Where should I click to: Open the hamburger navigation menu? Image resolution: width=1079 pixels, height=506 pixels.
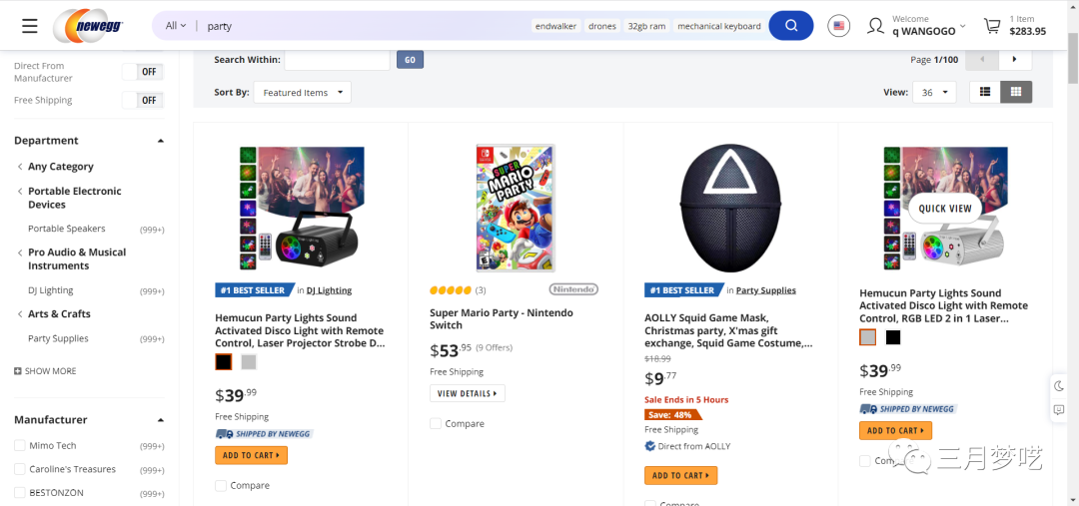pos(29,26)
